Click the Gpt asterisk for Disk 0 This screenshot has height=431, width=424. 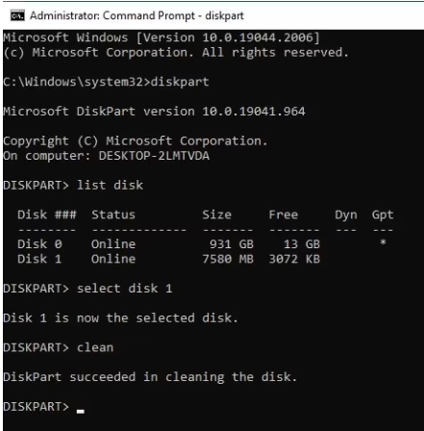point(383,242)
